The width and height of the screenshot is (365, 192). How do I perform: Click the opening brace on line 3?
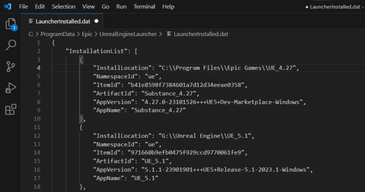[81, 60]
